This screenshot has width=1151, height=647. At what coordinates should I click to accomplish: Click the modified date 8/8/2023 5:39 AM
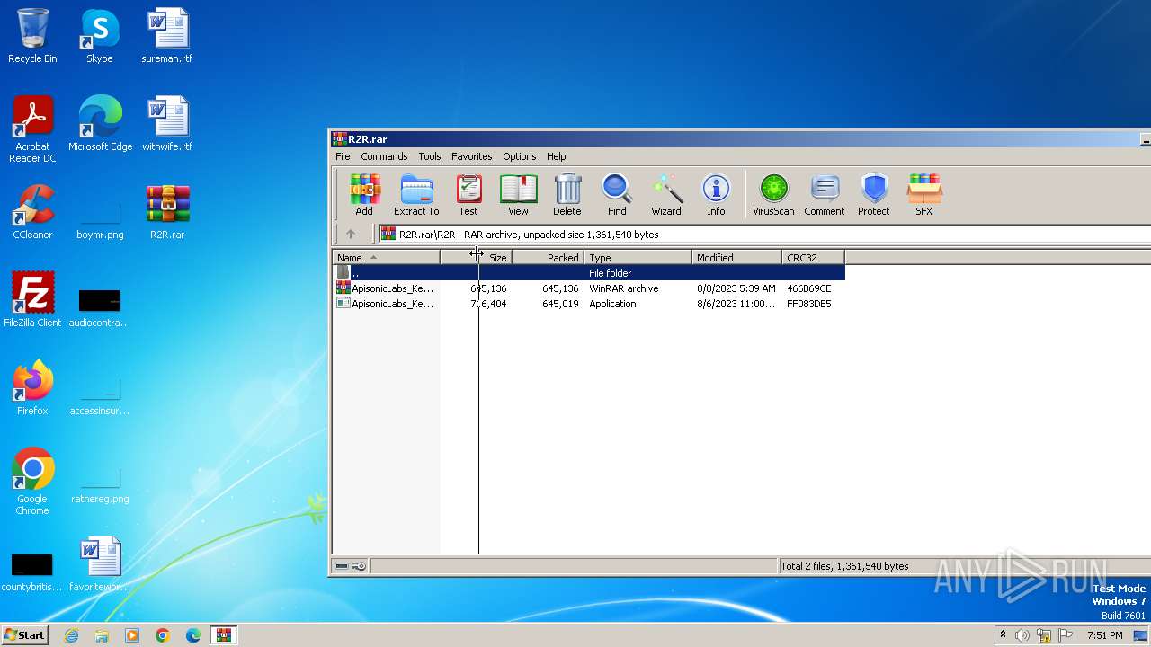pyautogui.click(x=736, y=288)
